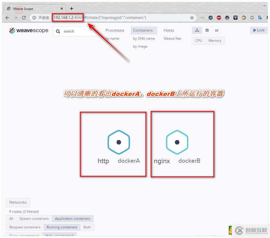Open Hosts topology
Viewport: 270px width, 238px height.
click(169, 30)
